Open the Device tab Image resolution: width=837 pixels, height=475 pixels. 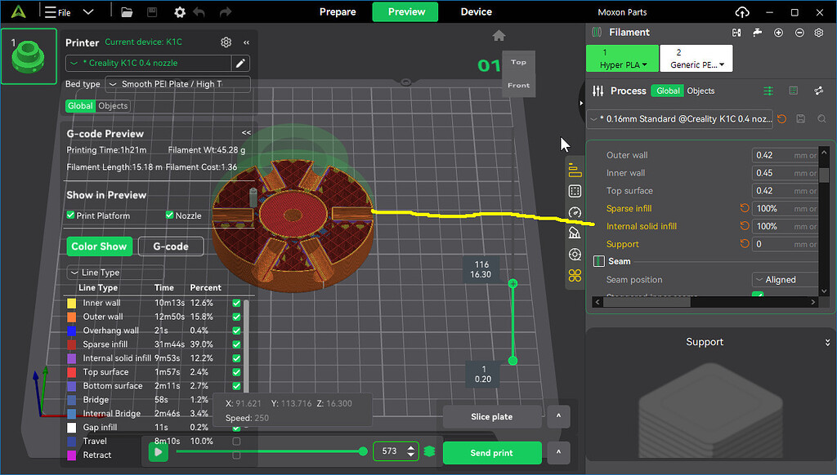(476, 12)
